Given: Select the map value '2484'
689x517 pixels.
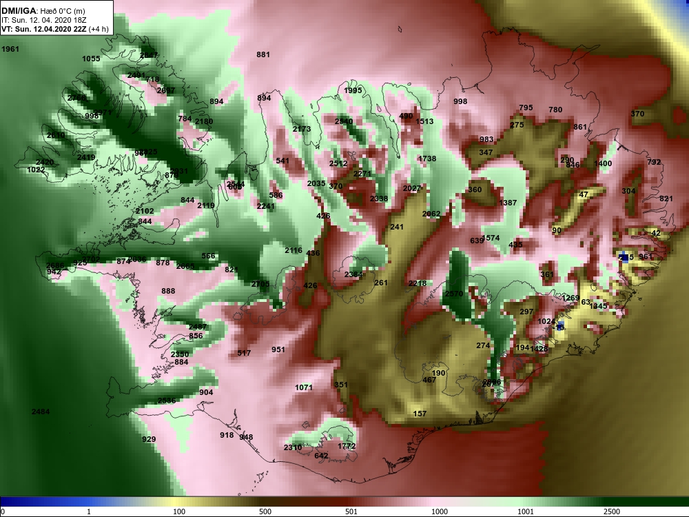Looking at the screenshot, I should 41,412.
